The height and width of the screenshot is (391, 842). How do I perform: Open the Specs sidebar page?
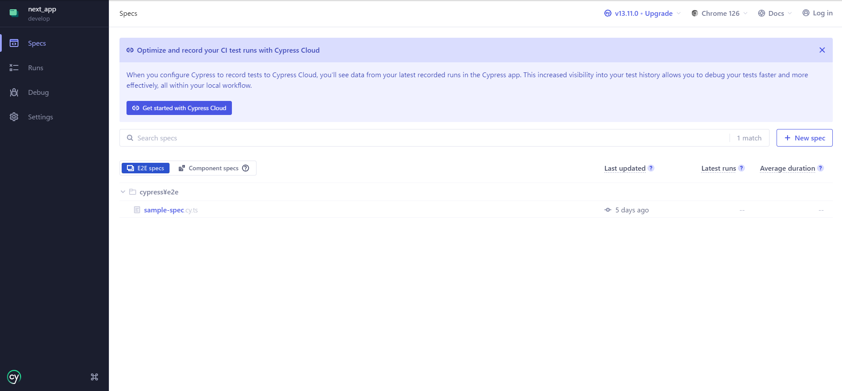[54, 43]
